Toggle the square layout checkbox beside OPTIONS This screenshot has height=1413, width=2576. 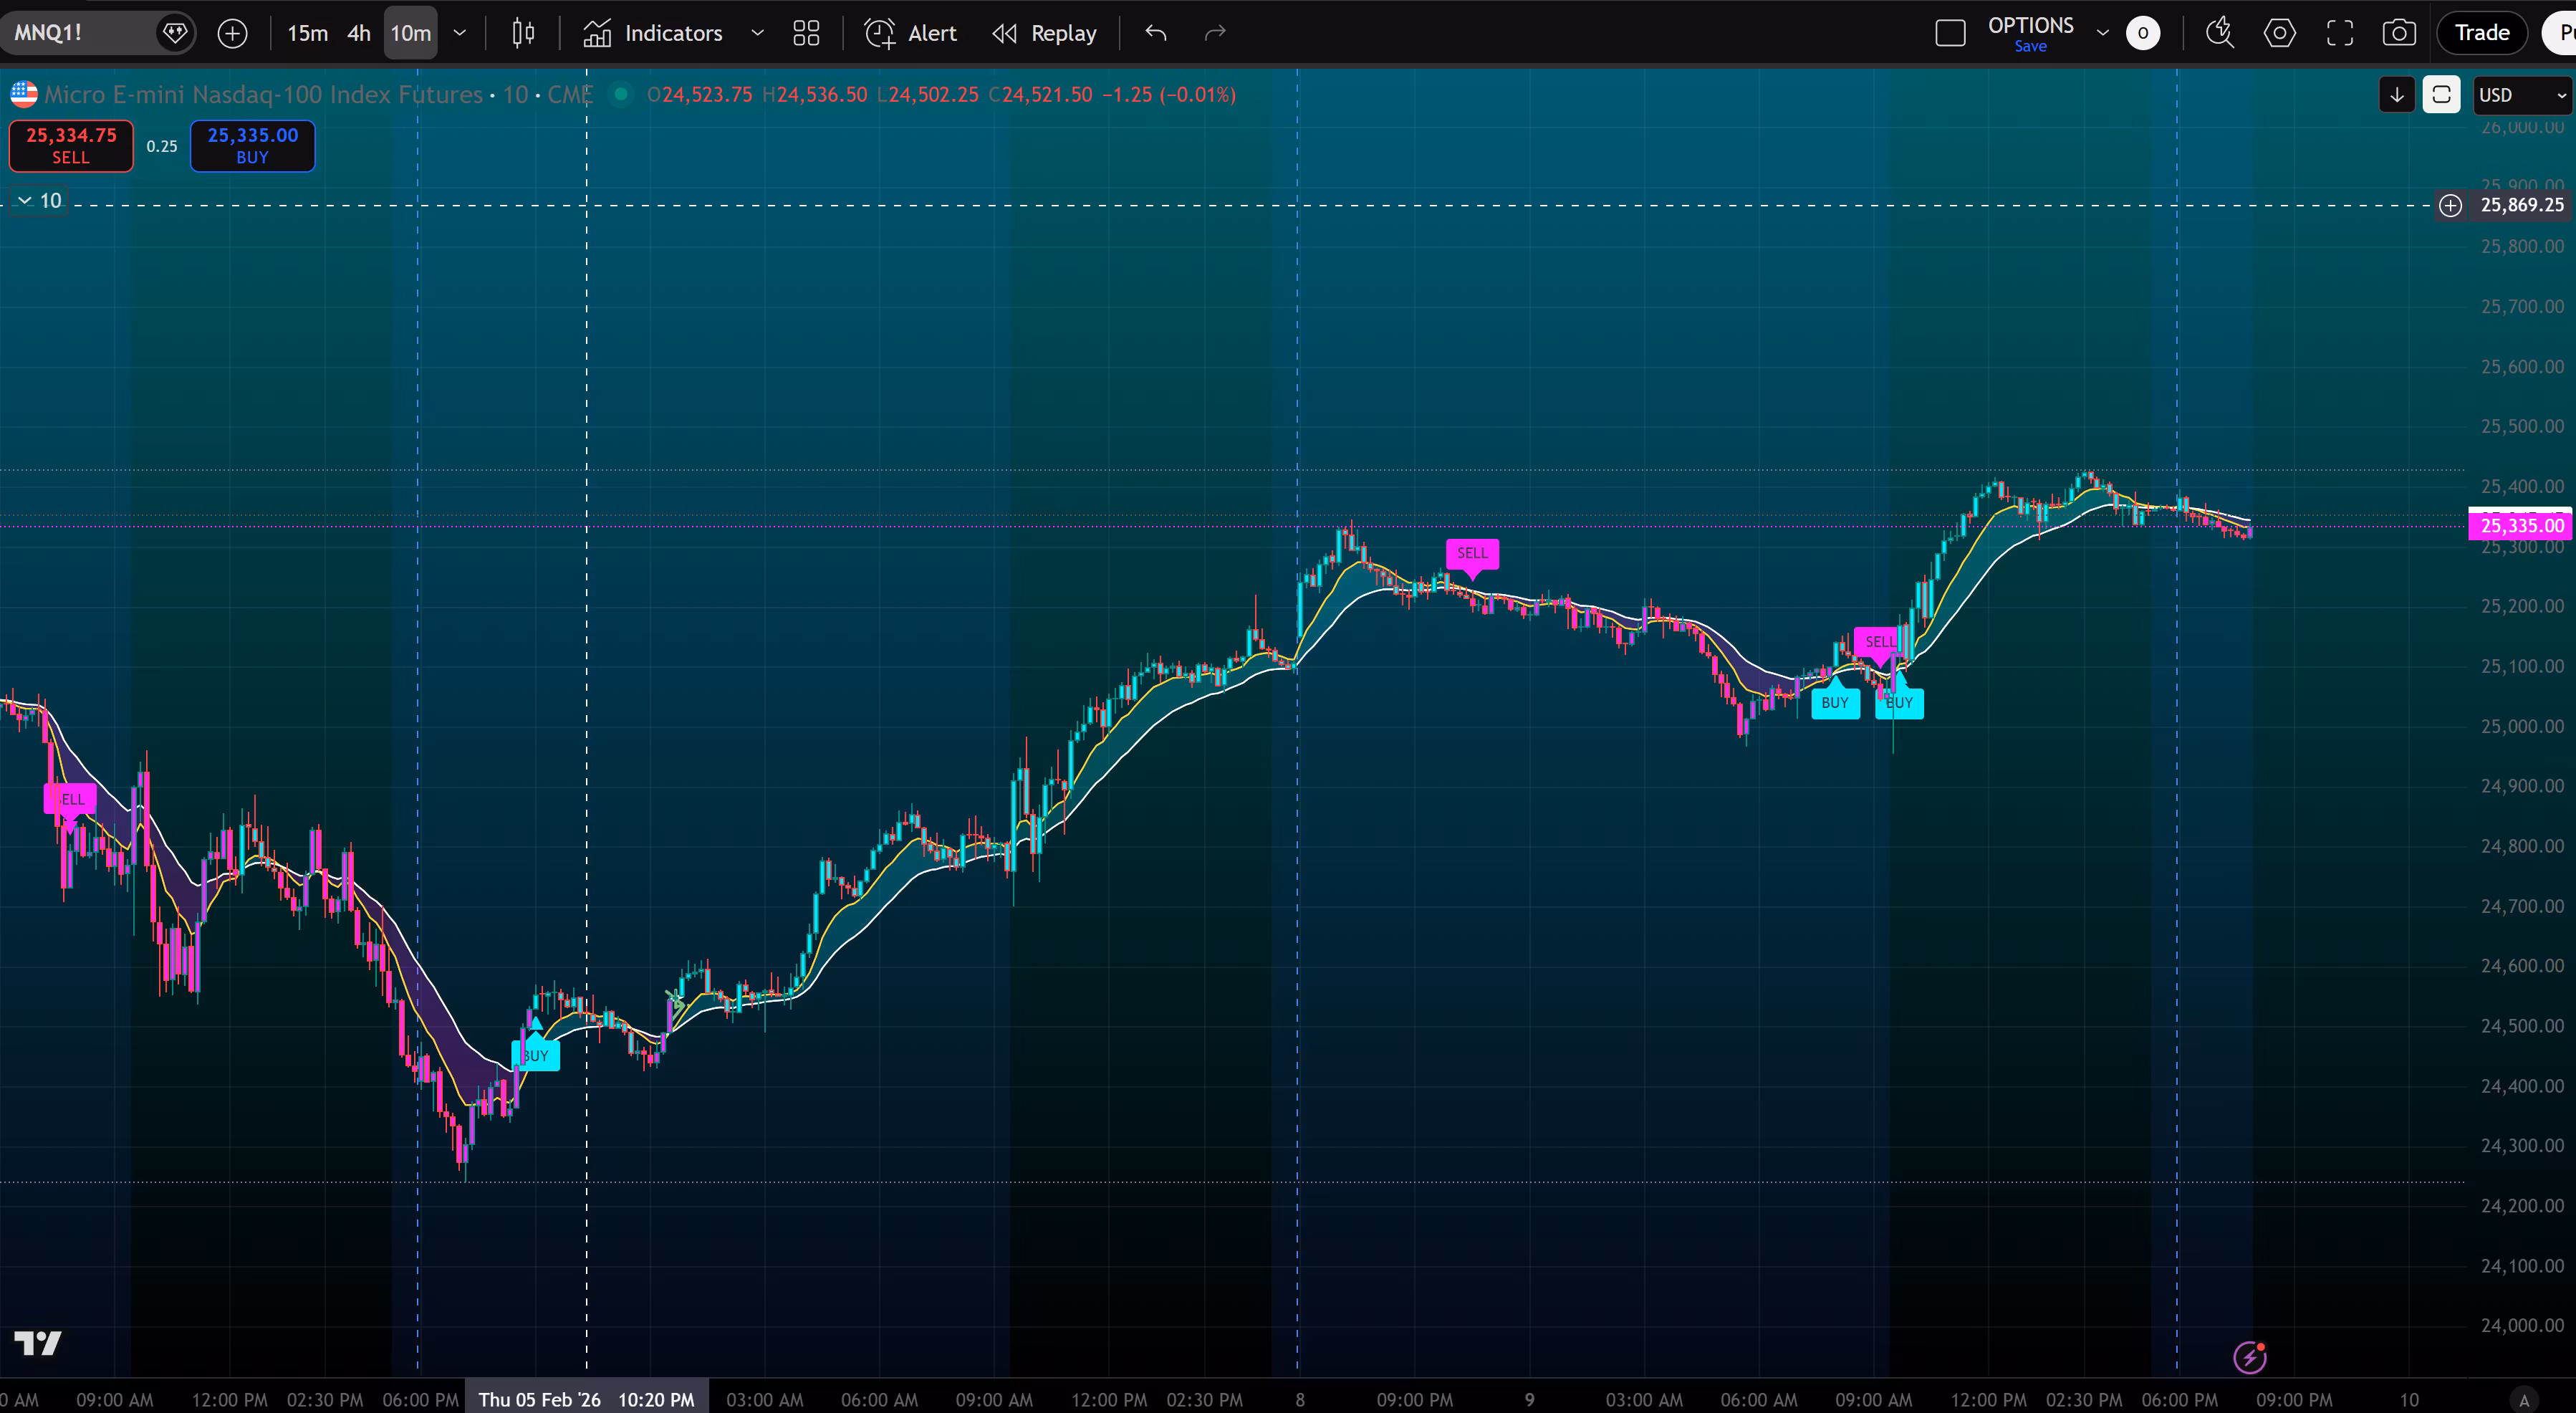point(1950,33)
